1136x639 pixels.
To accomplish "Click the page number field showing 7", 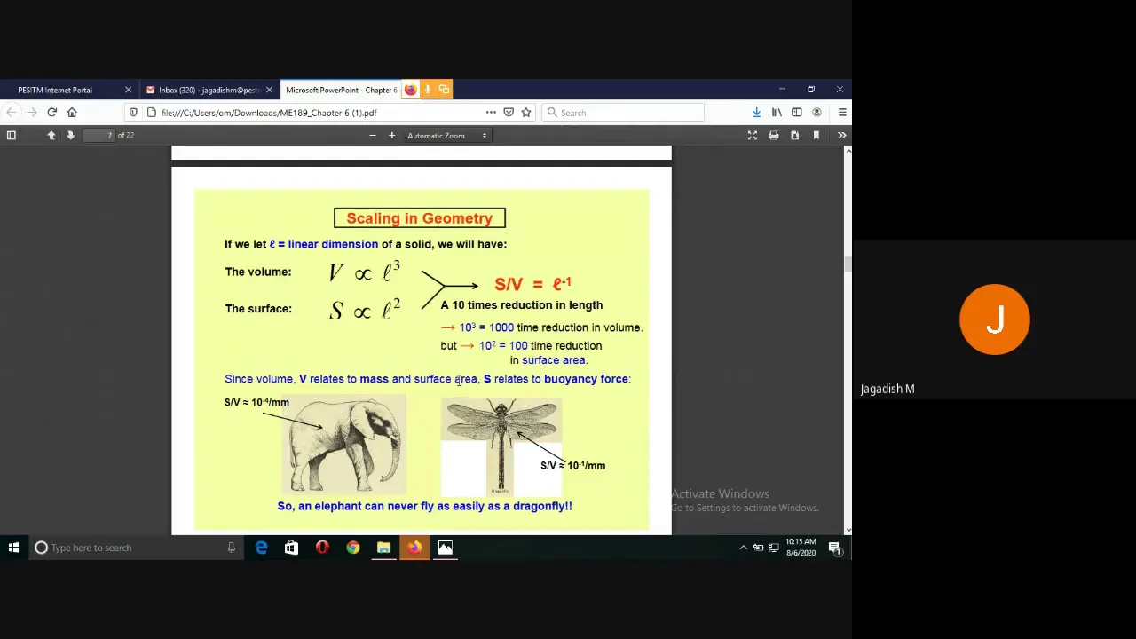I will 99,135.
